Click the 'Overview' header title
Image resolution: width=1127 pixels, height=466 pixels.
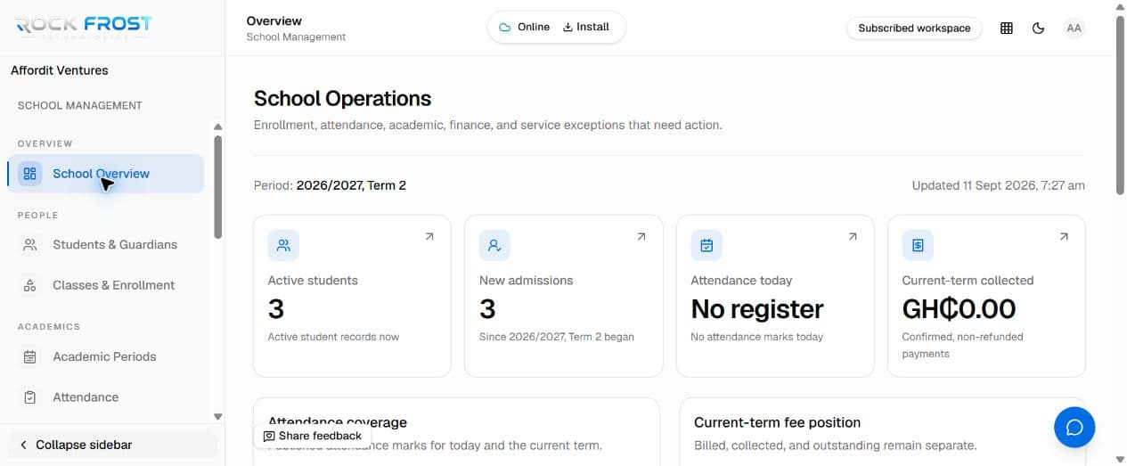point(274,20)
